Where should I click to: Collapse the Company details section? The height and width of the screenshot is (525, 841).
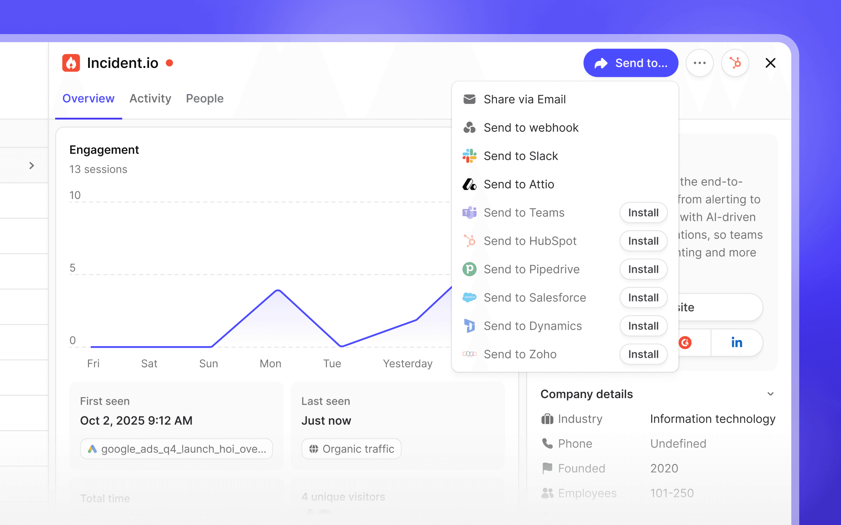tap(770, 394)
